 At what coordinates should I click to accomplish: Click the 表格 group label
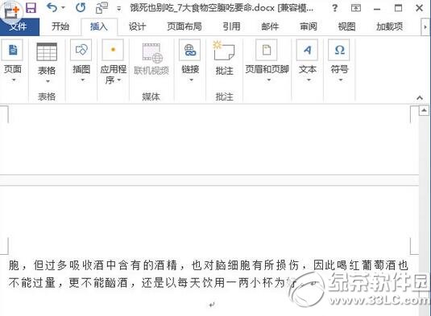[x=47, y=96]
